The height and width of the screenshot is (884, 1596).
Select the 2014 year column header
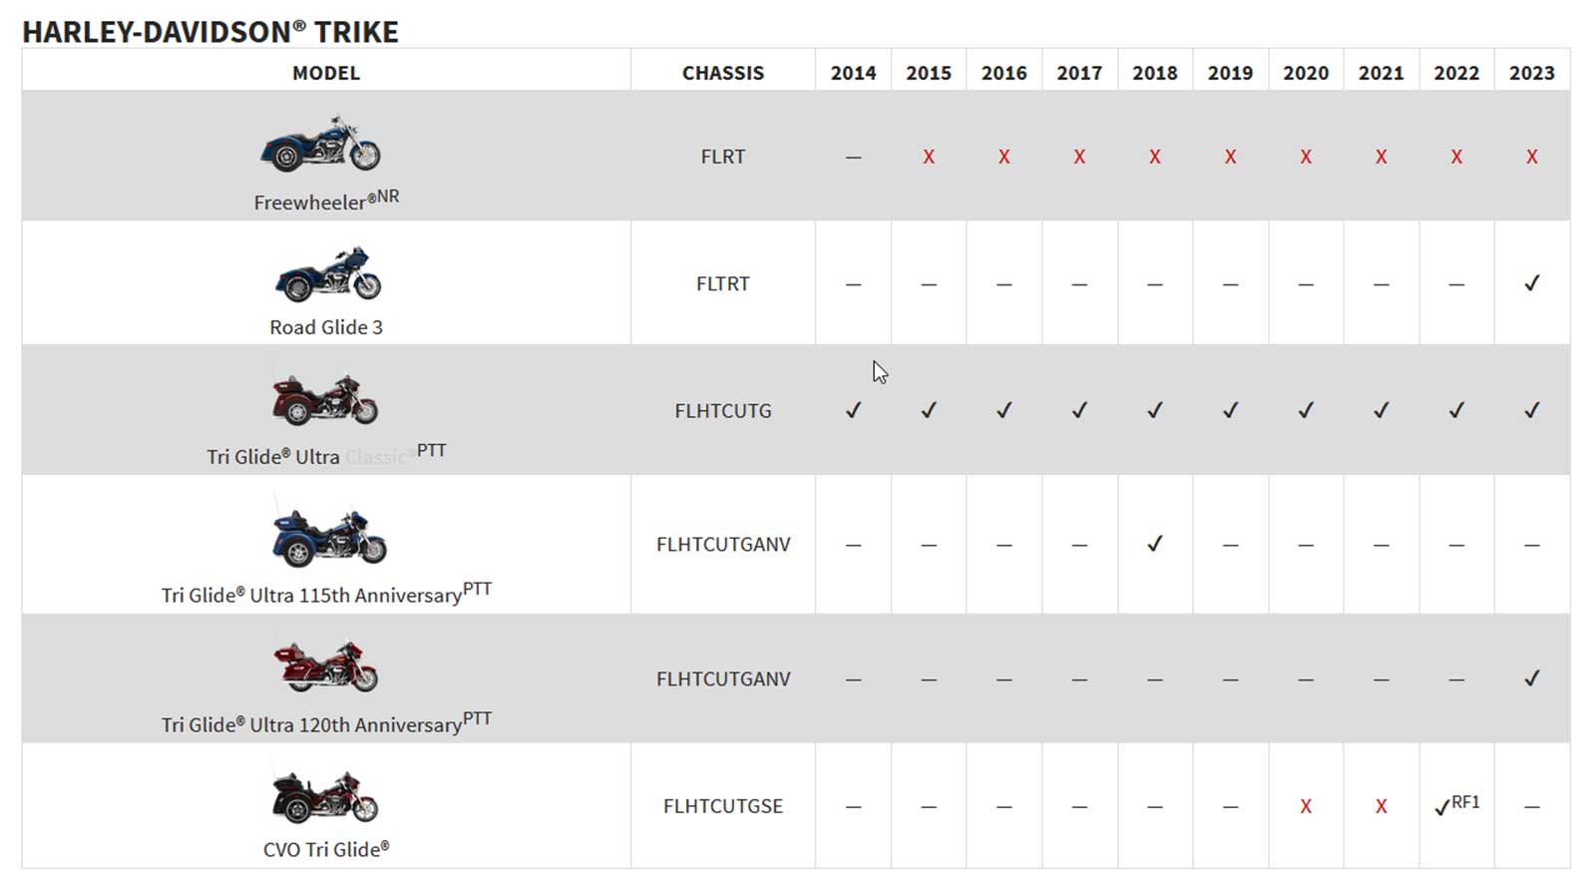(x=853, y=73)
